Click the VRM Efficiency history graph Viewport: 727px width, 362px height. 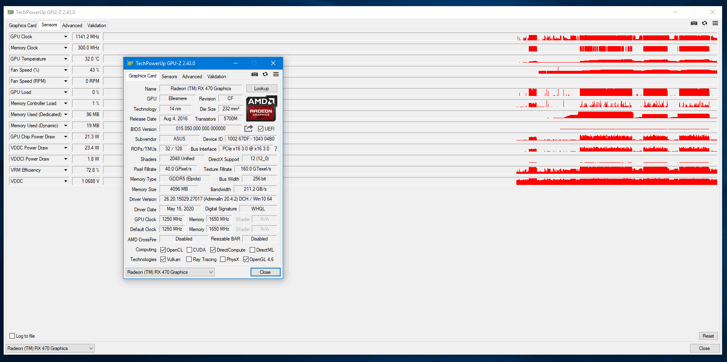pos(410,170)
